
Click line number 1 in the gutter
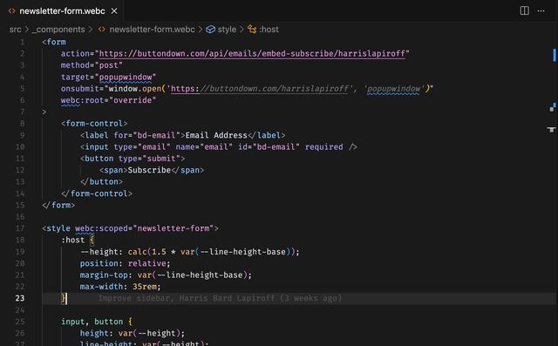[x=23, y=42]
